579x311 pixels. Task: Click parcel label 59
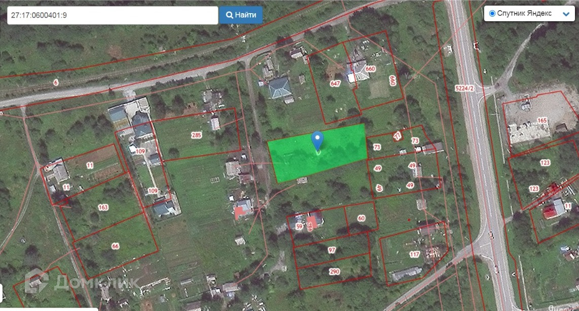[x=299, y=227]
